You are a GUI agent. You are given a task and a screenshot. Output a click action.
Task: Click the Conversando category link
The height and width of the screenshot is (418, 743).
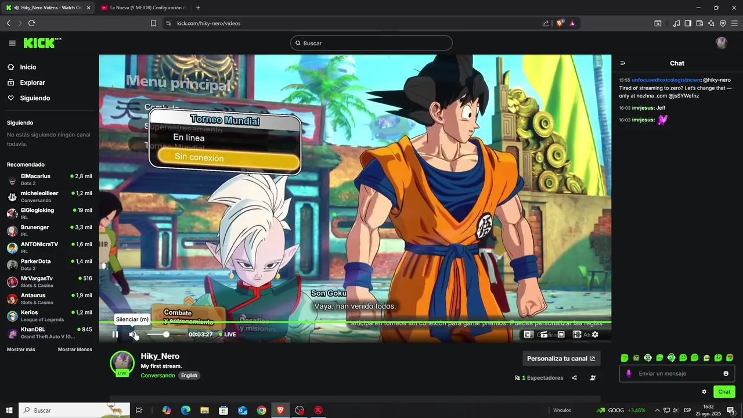157,376
